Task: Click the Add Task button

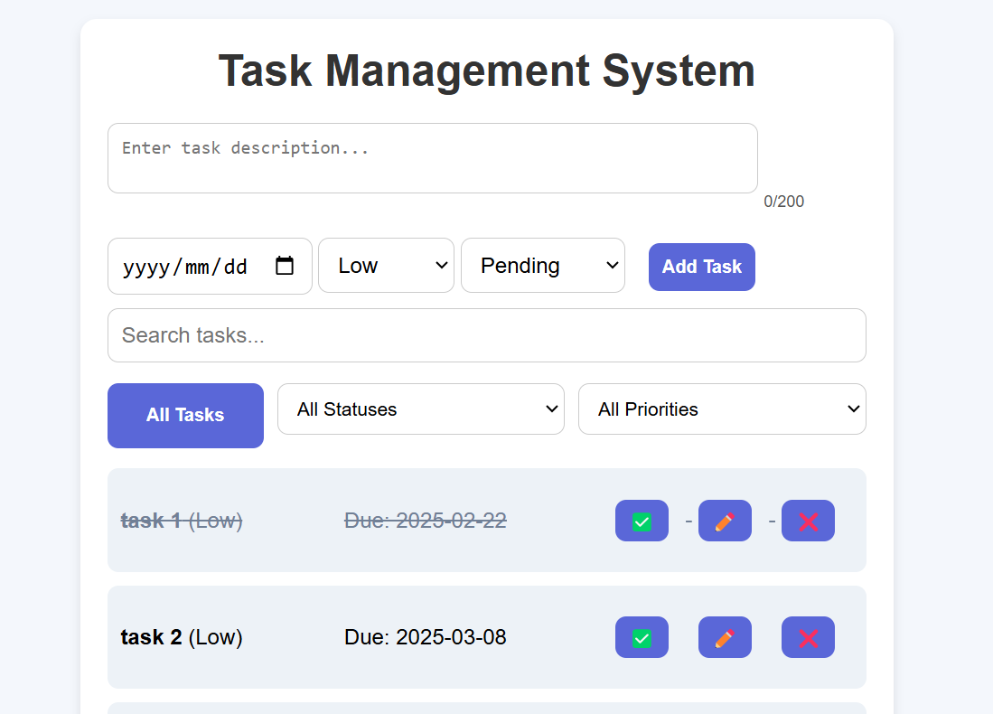Action: point(702,267)
